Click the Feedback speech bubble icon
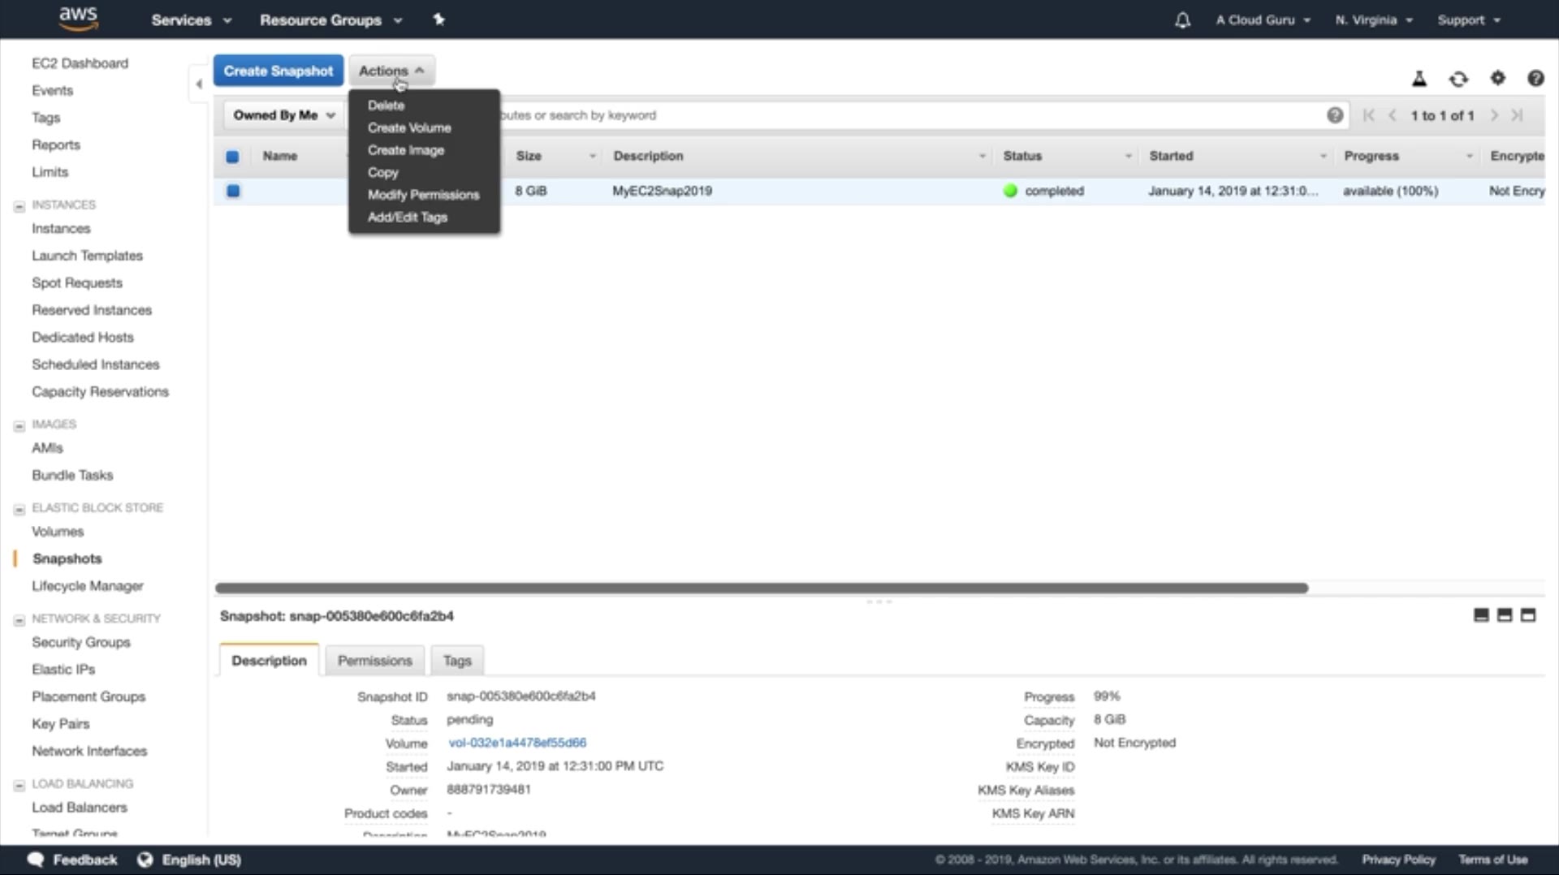This screenshot has width=1559, height=875. pyautogui.click(x=36, y=860)
